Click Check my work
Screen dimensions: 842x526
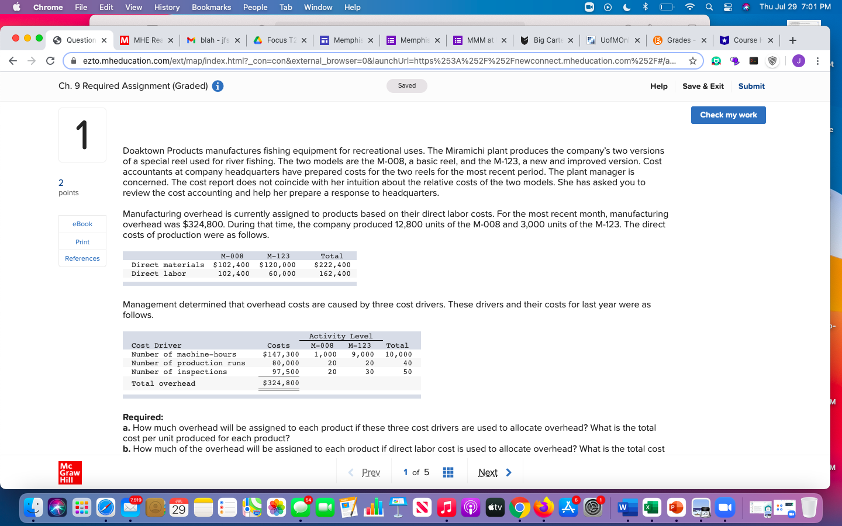[x=728, y=115]
